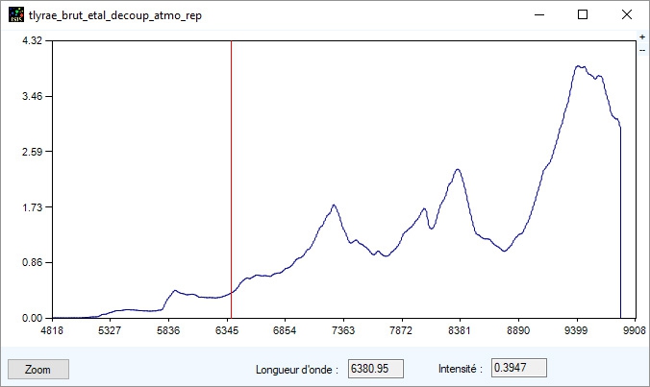Image resolution: width=650 pixels, height=387 pixels.
Task: Close the tlyrae spectrum window
Action: (627, 15)
